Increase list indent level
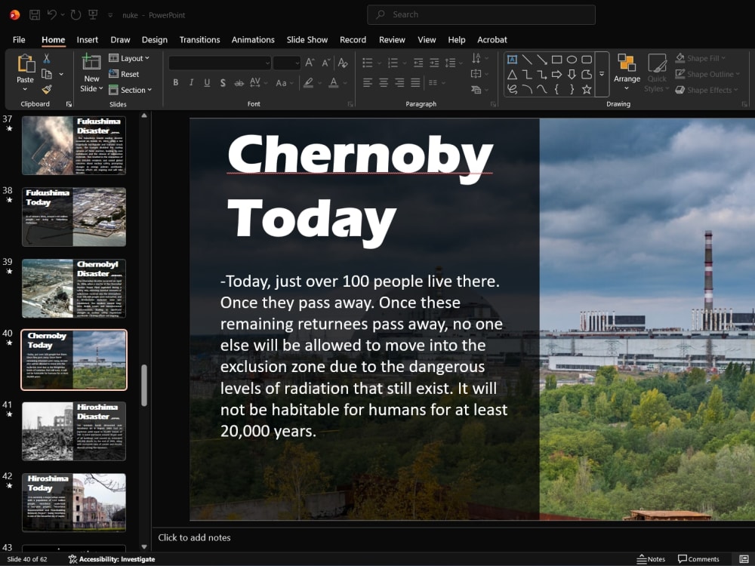 434,63
